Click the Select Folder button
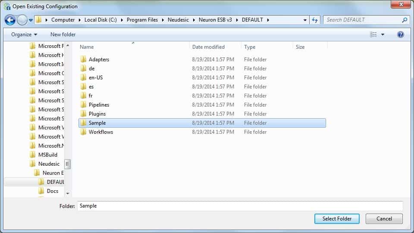Viewport: 414px width, 233px height. point(337,219)
